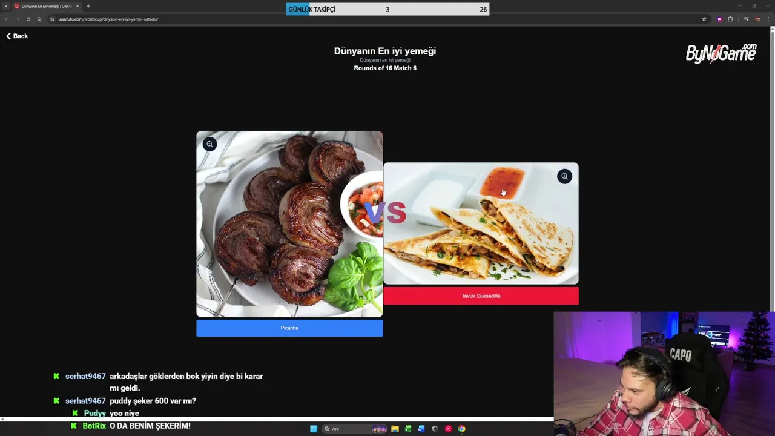The image size is (775, 436).
Task: Open the YouTube Music taskbar icon
Action: (x=448, y=429)
